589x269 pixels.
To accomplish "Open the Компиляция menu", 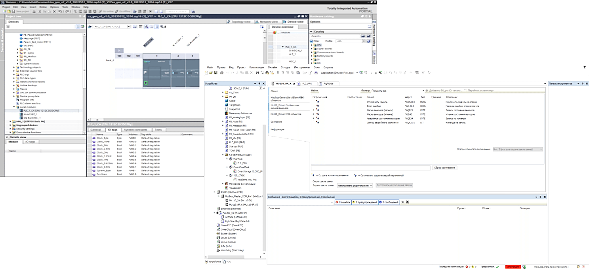I will 257,67.
